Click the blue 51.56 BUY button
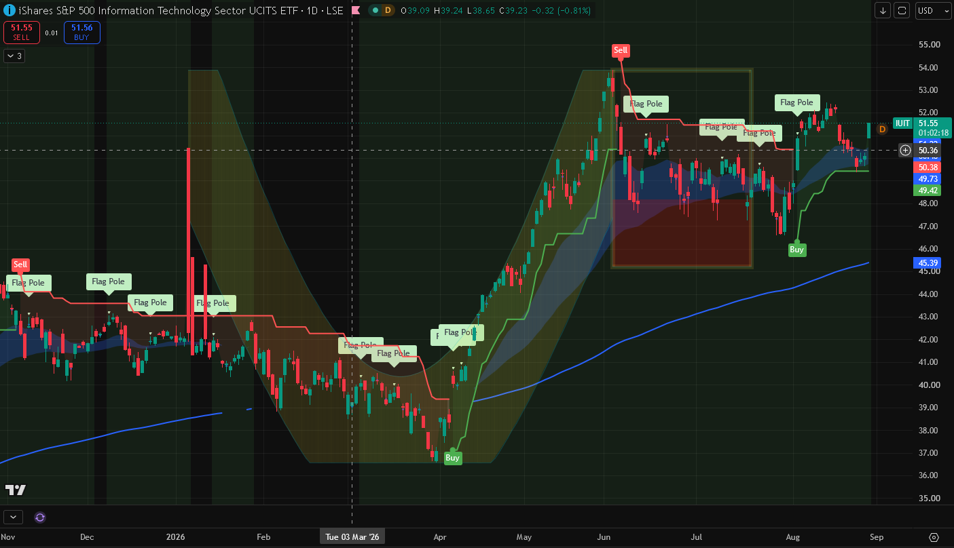Screen dimensions: 954x548 (82, 33)
